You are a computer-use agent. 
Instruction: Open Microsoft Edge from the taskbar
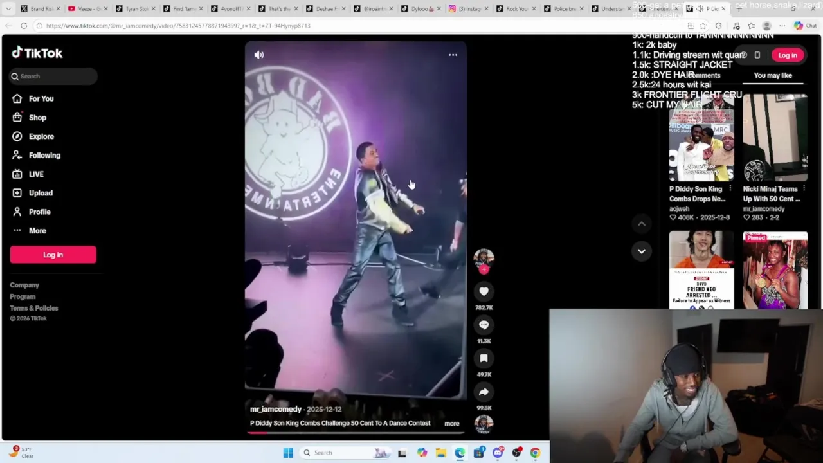click(460, 453)
